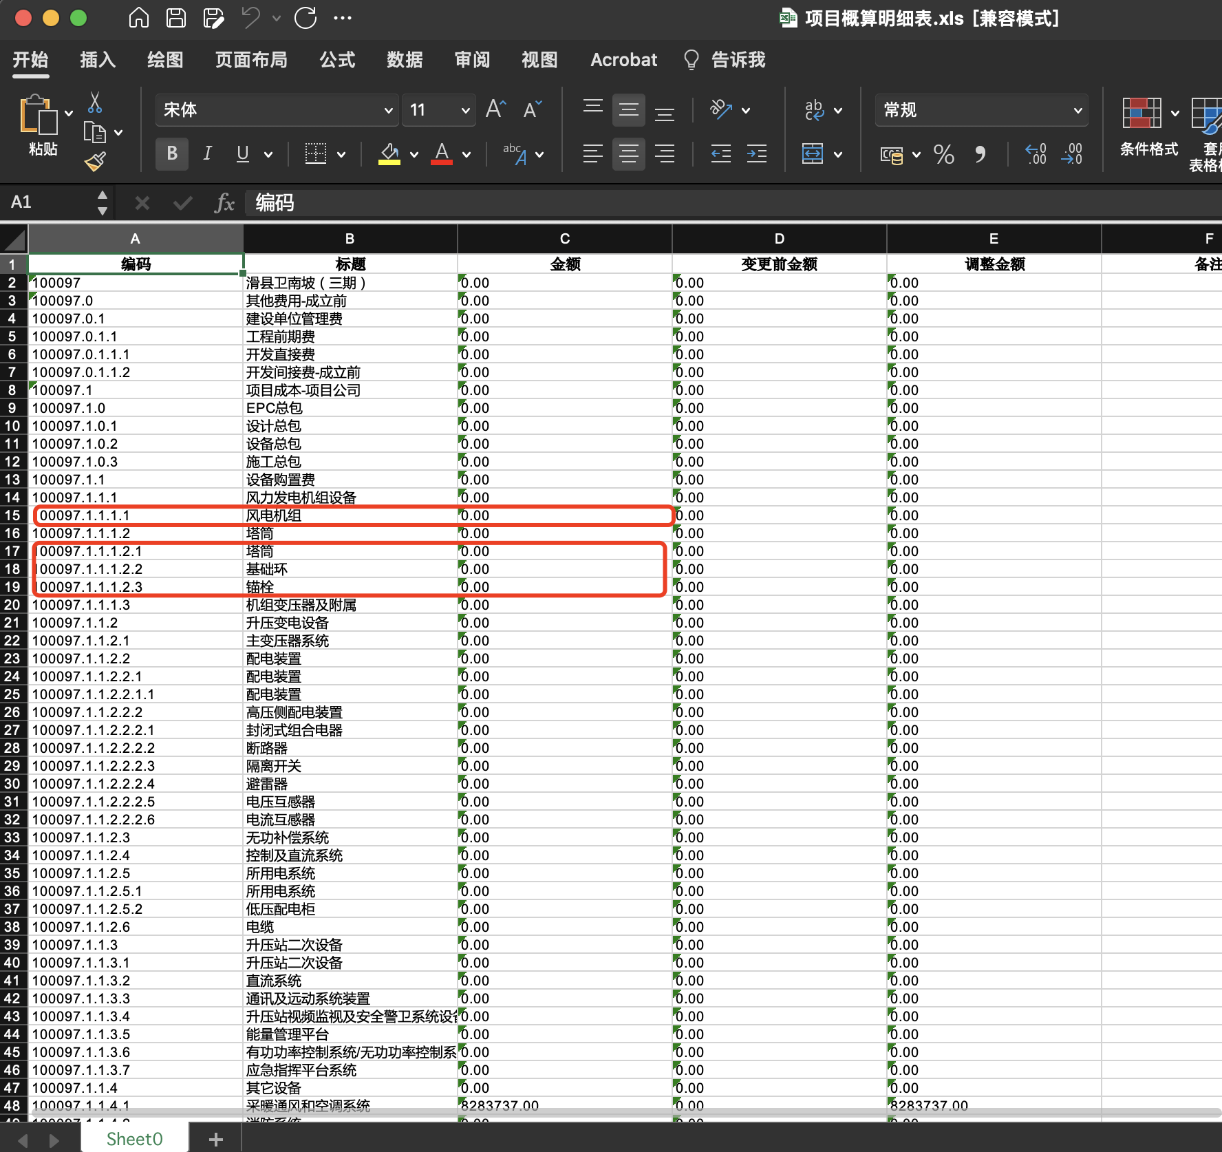This screenshot has width=1222, height=1152.
Task: Switch to the 数据 ribbon tab
Action: (405, 60)
